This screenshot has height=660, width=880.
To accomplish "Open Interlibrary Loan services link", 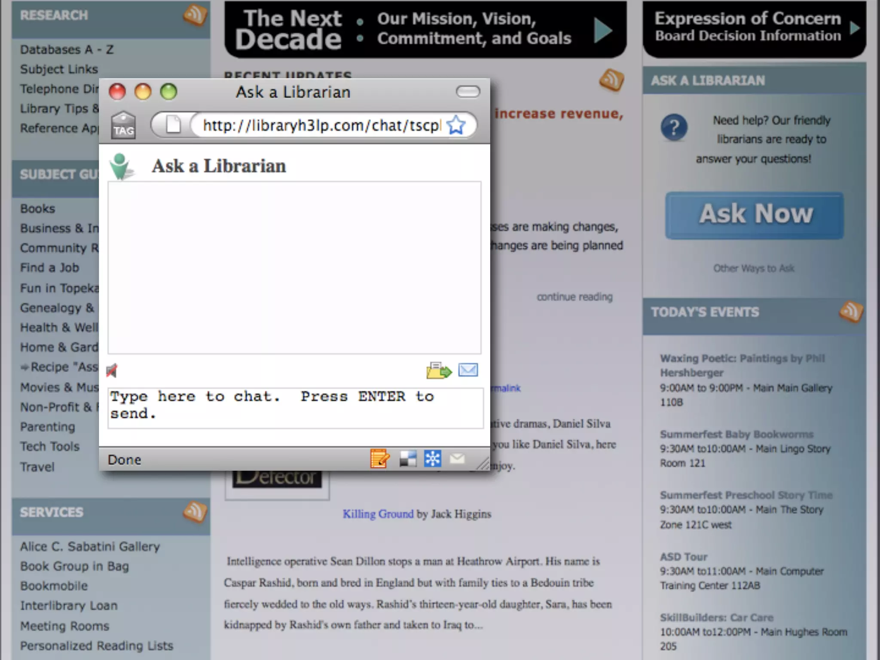I will [x=69, y=605].
